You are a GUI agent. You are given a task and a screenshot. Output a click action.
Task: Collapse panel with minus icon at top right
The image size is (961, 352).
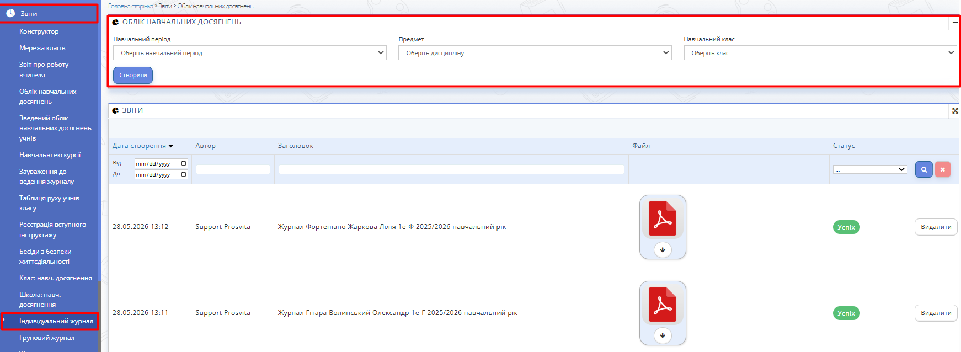coord(955,22)
